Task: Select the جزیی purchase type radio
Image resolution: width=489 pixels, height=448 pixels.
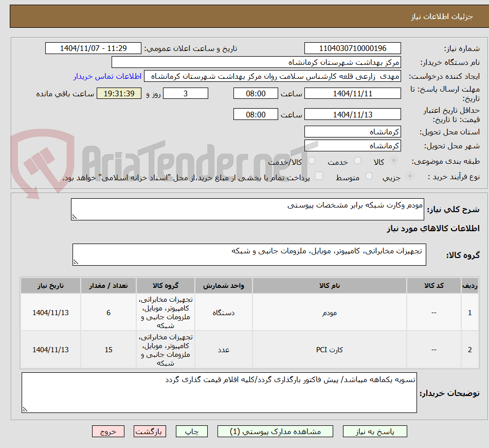Action: pos(410,176)
